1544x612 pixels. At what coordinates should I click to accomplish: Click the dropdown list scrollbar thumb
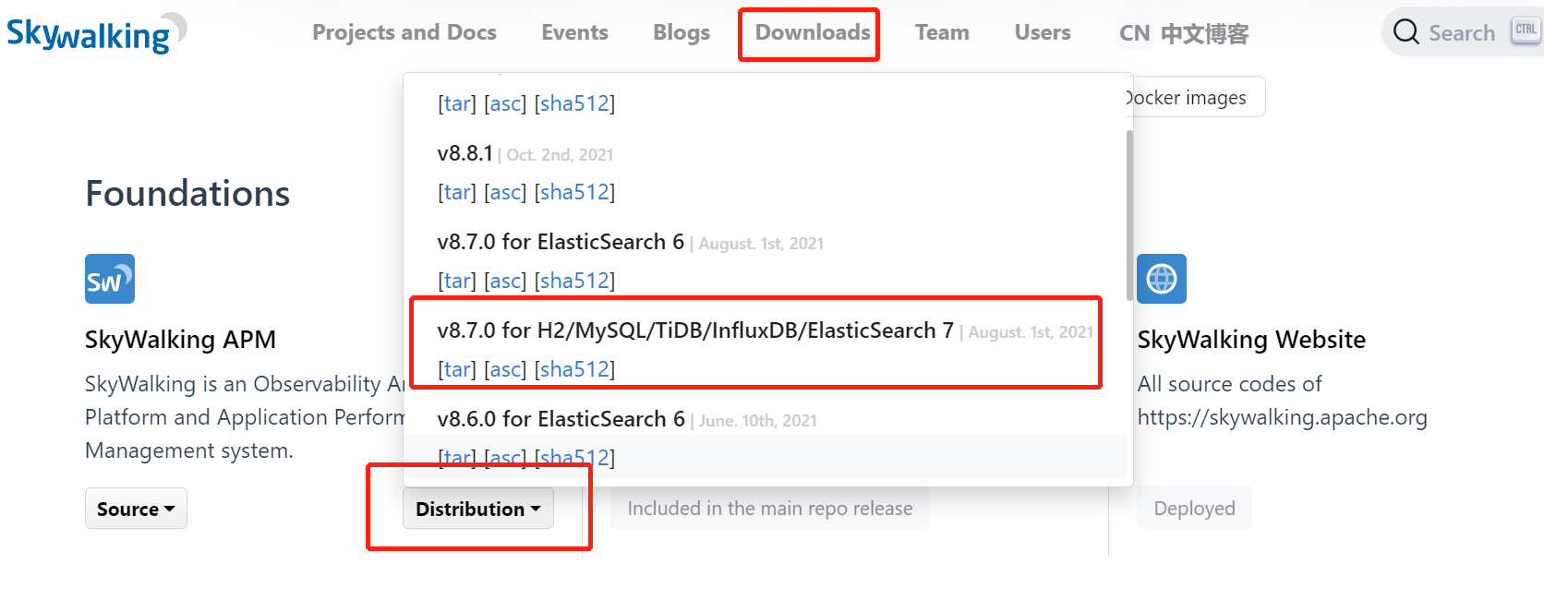1128,215
